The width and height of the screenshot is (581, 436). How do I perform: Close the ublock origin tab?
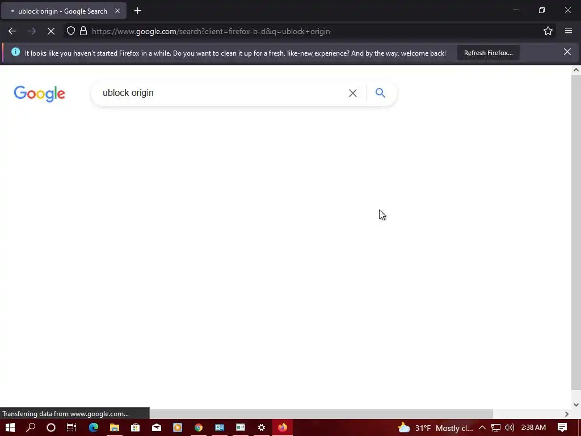pos(117,11)
